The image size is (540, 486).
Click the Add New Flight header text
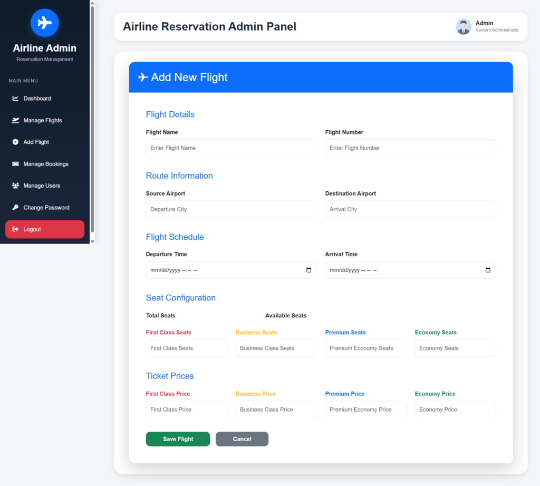pos(189,77)
